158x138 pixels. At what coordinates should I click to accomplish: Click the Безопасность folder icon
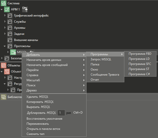tap(7, 58)
